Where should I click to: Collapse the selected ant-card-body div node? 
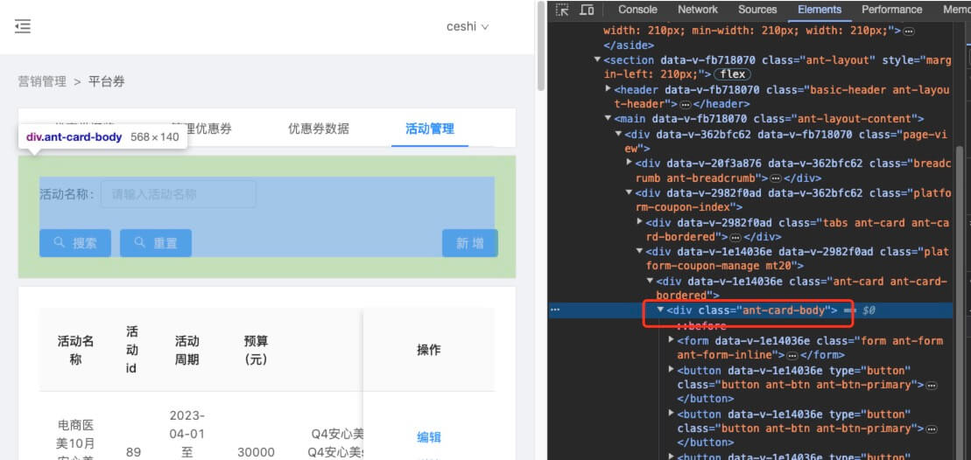coord(661,310)
